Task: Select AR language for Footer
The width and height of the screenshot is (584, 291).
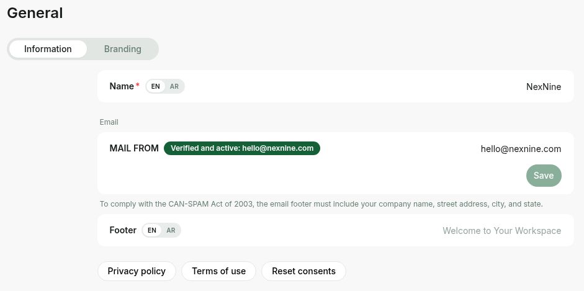Action: pos(171,230)
